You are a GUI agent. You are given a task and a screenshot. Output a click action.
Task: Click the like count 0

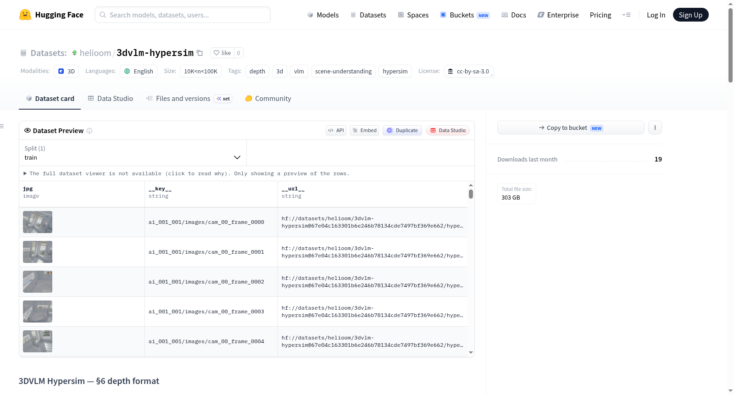(x=239, y=53)
